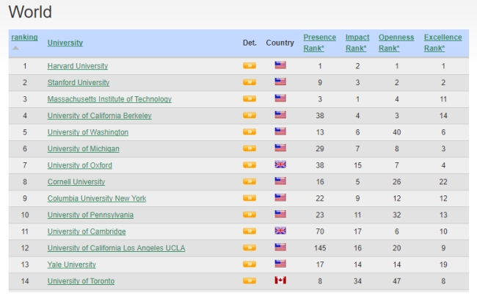The height and width of the screenshot is (307, 477).
Task: Click the Canada flag in Toronto row
Action: pyautogui.click(x=280, y=281)
